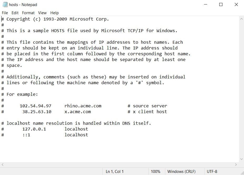Open the Edit menu
The width and height of the screenshot is (244, 175).
pyautogui.click(x=15, y=13)
